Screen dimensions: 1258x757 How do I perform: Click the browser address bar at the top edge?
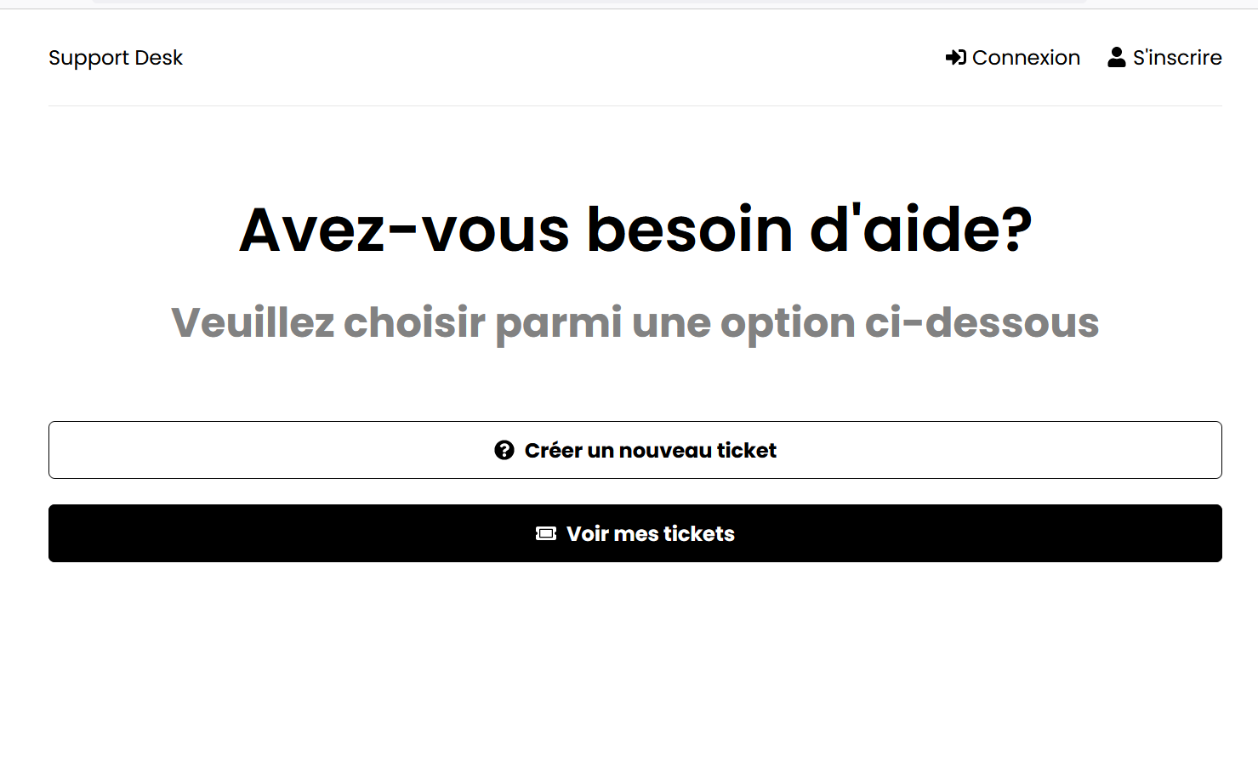click(x=589, y=2)
